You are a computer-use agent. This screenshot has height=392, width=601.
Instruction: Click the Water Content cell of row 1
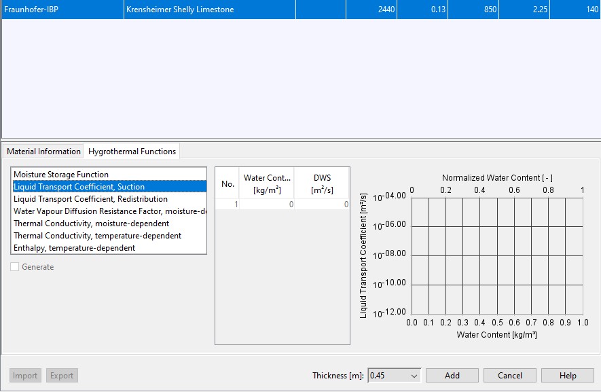click(267, 204)
